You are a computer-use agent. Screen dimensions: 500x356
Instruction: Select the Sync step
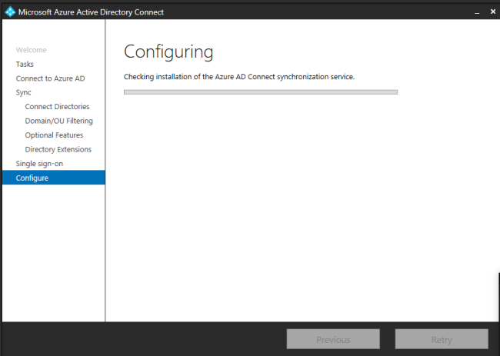point(24,92)
